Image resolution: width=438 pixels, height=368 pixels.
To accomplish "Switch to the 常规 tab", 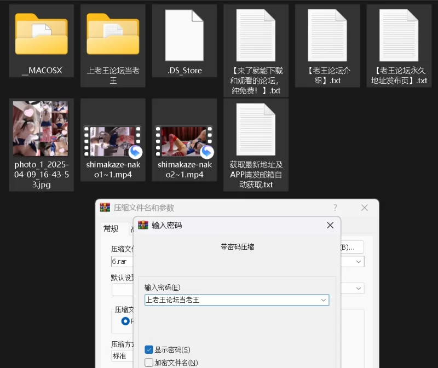I will tap(111, 229).
